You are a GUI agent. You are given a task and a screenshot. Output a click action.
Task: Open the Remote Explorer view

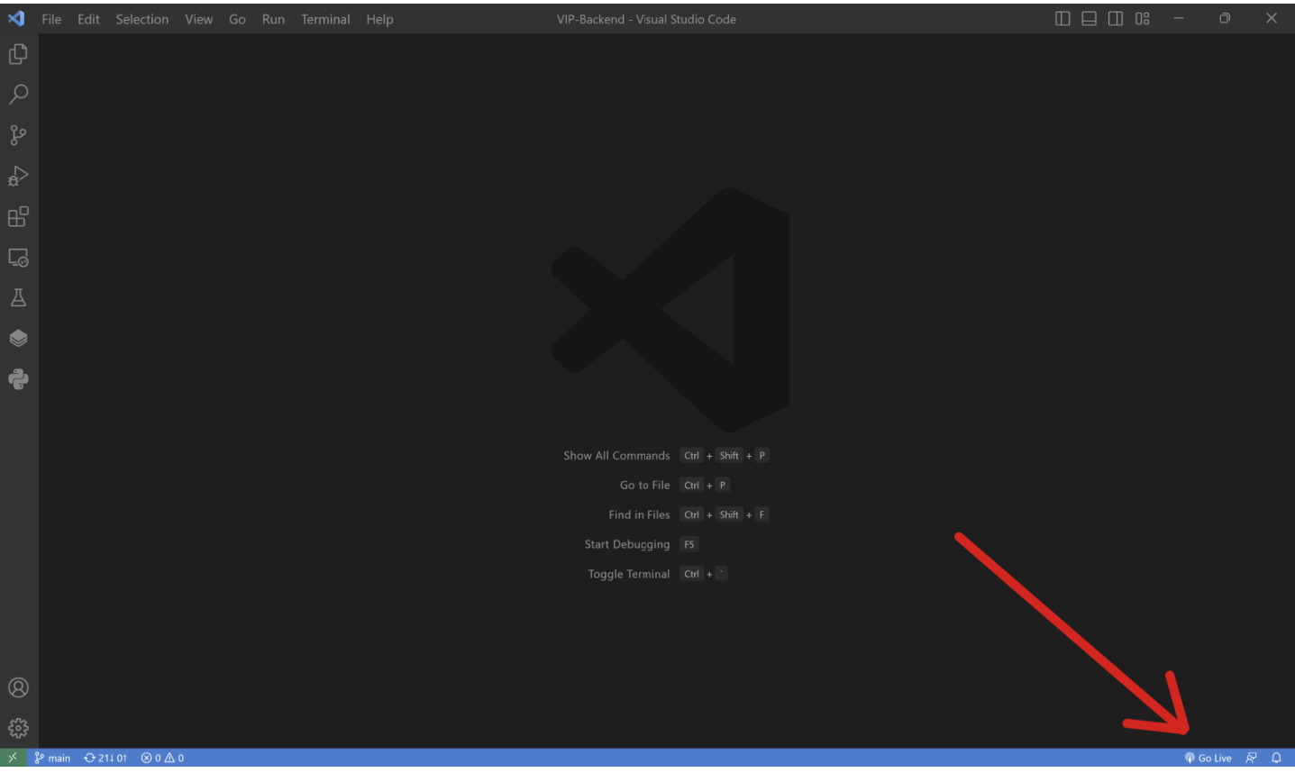click(x=18, y=258)
